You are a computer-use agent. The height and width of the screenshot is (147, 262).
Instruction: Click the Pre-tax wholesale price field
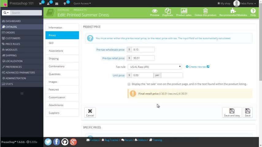(143, 50)
